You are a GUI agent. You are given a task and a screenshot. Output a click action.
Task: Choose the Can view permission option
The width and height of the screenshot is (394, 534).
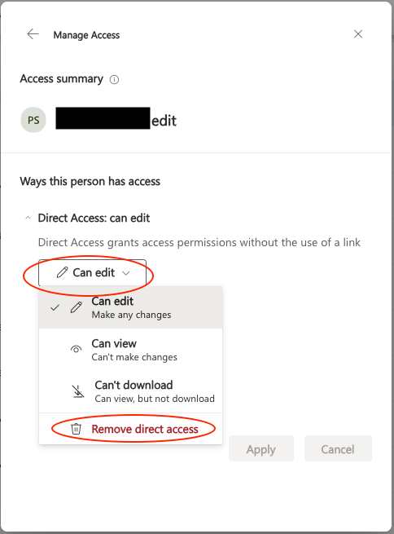pos(130,350)
